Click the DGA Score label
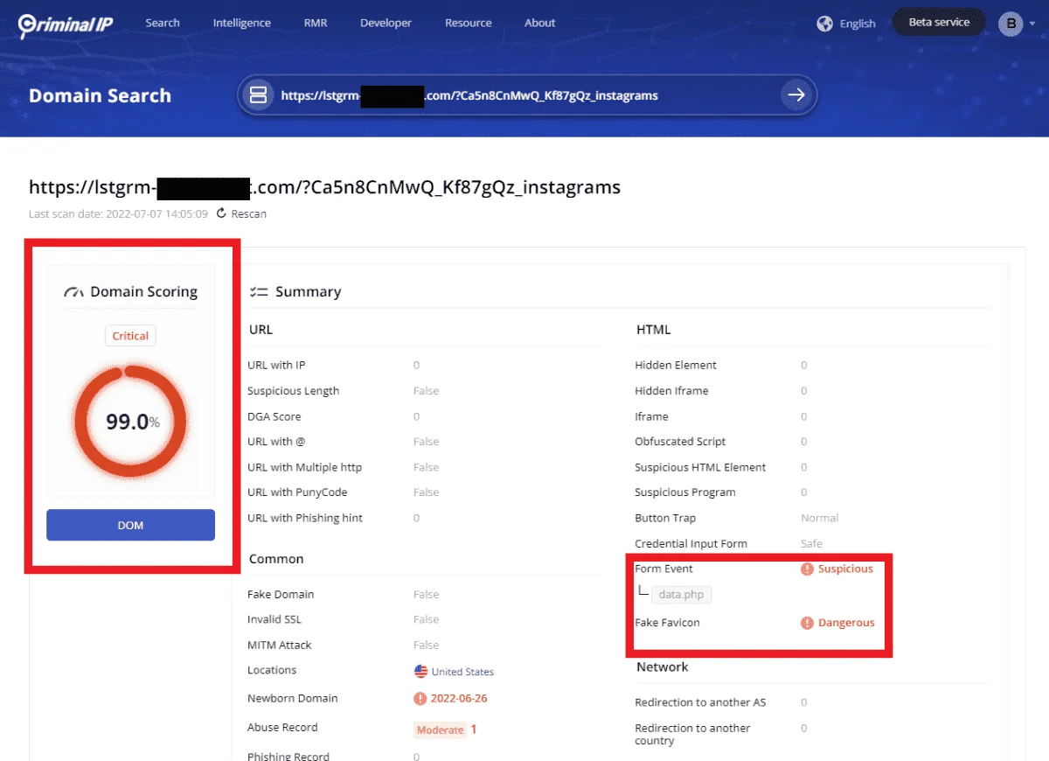This screenshot has height=761, width=1049. pyautogui.click(x=274, y=416)
